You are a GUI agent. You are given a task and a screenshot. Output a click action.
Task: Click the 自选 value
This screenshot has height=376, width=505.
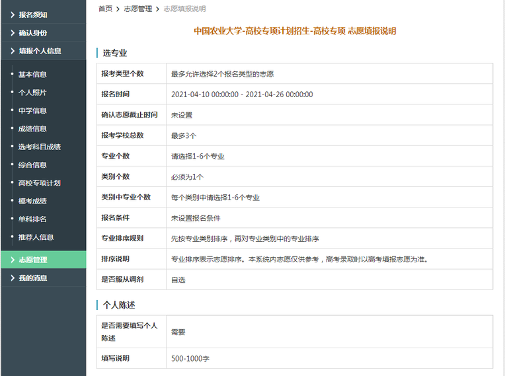(x=178, y=280)
